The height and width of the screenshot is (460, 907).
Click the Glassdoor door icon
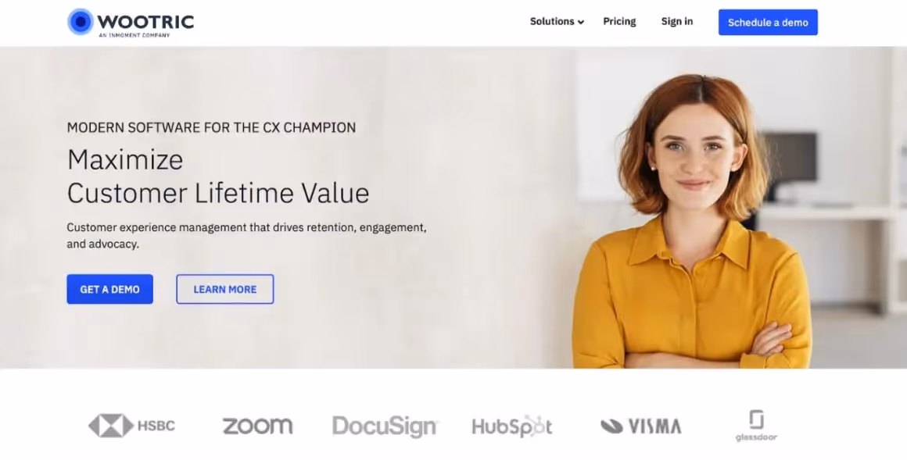(x=757, y=419)
